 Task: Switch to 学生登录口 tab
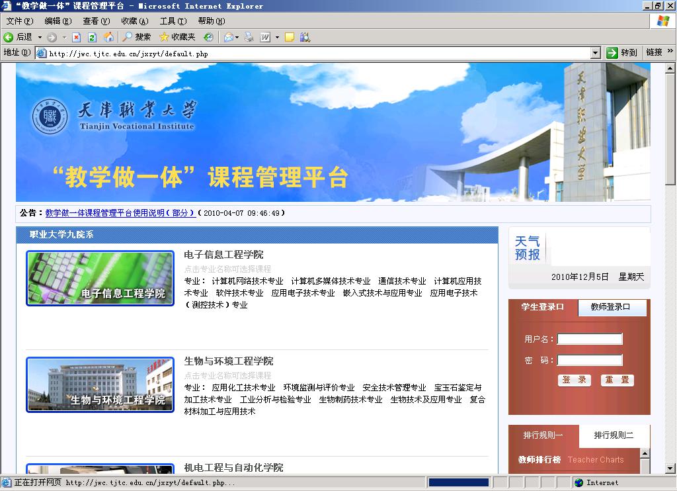(x=543, y=307)
